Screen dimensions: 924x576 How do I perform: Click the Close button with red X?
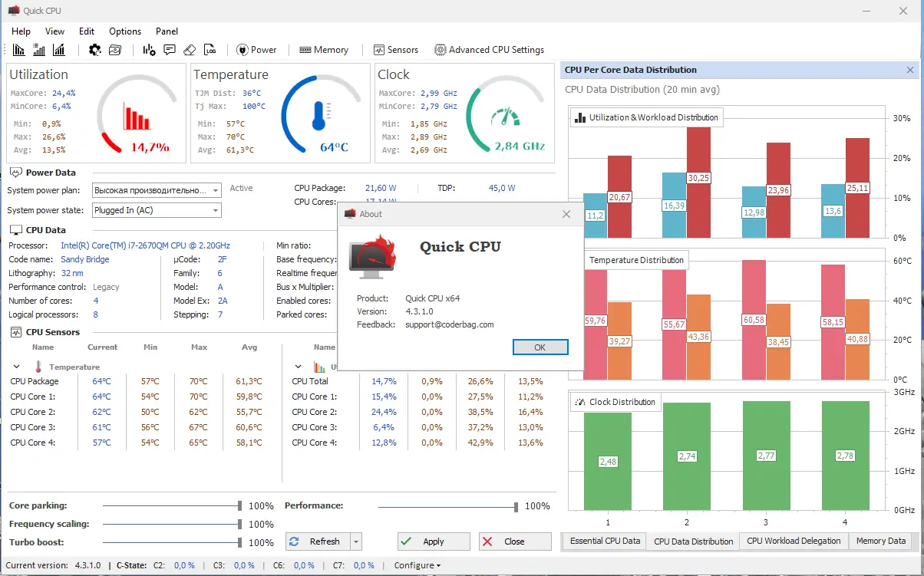point(515,541)
